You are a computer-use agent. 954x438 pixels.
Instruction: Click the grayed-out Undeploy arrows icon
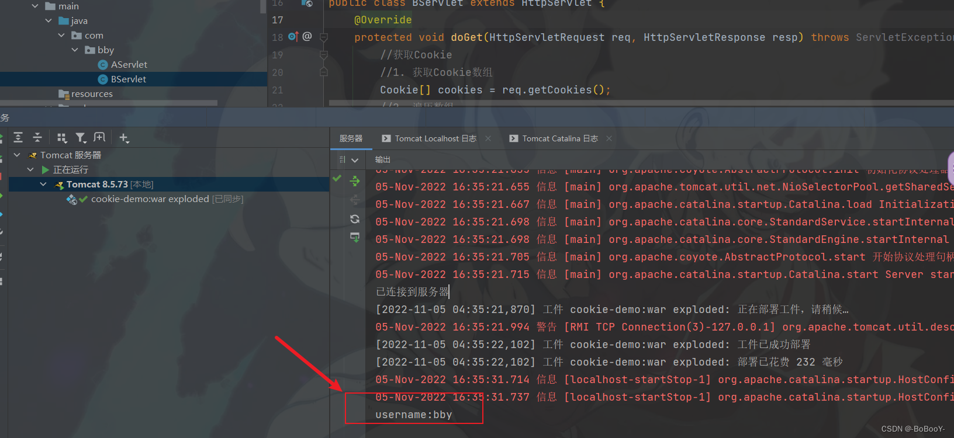[355, 200]
